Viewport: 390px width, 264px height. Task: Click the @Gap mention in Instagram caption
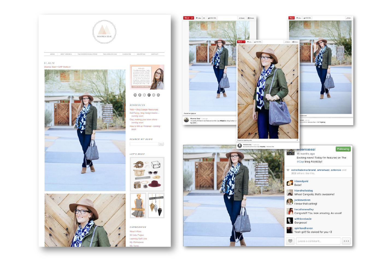point(300,162)
